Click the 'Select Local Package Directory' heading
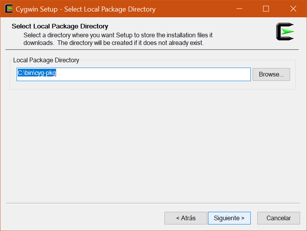Image resolution: width=307 pixels, height=231 pixels. 60,26
